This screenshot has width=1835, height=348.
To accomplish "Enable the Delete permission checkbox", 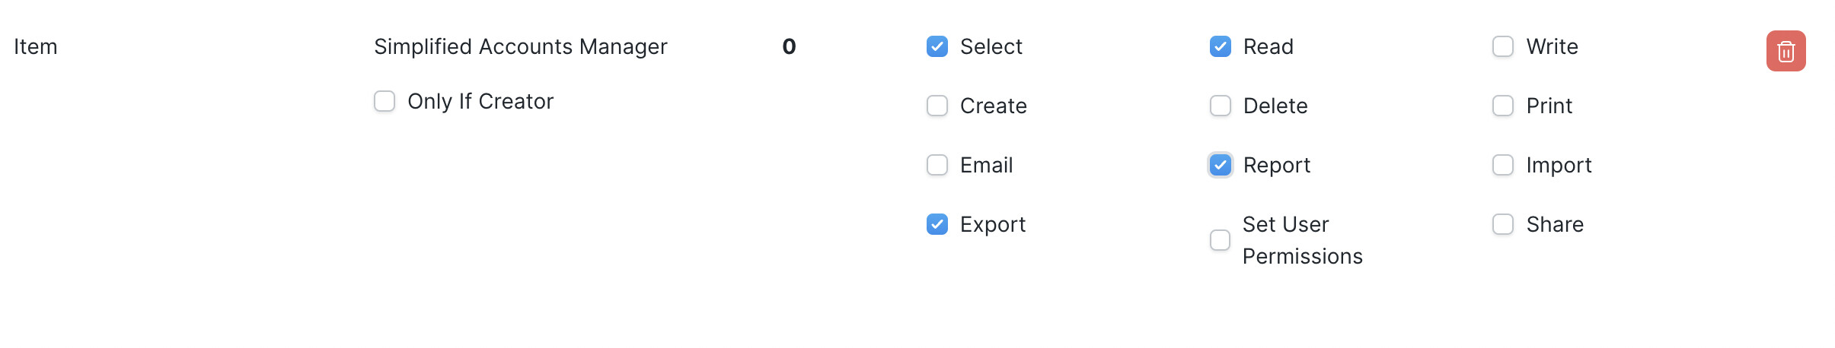I will (x=1221, y=106).
